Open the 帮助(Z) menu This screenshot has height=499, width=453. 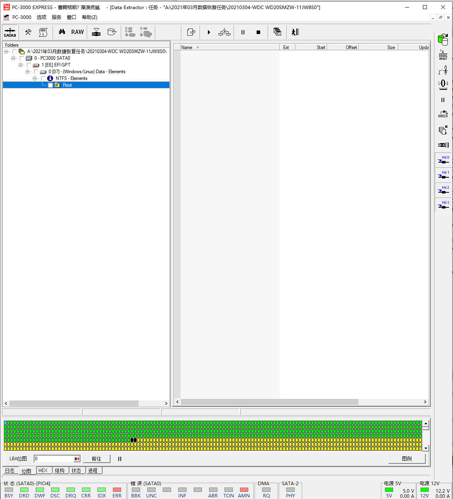click(x=89, y=17)
